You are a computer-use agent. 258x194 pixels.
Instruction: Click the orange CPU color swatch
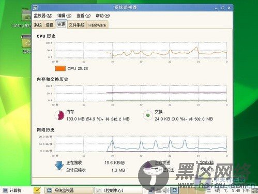tap(60, 68)
